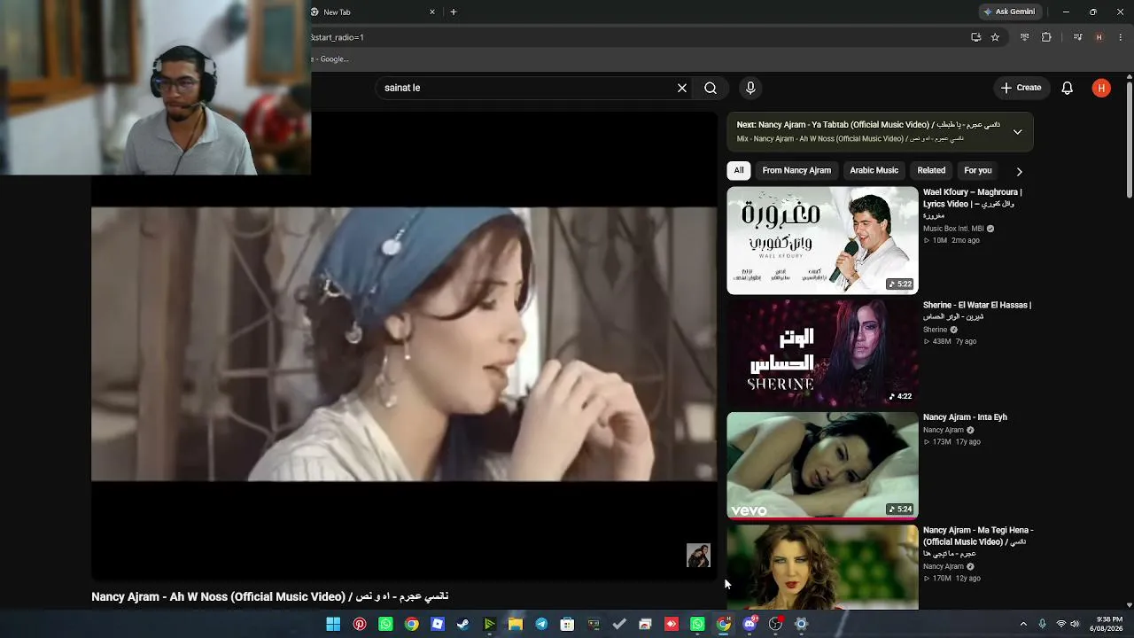Open Chrome three-dot menu

coord(1121,37)
